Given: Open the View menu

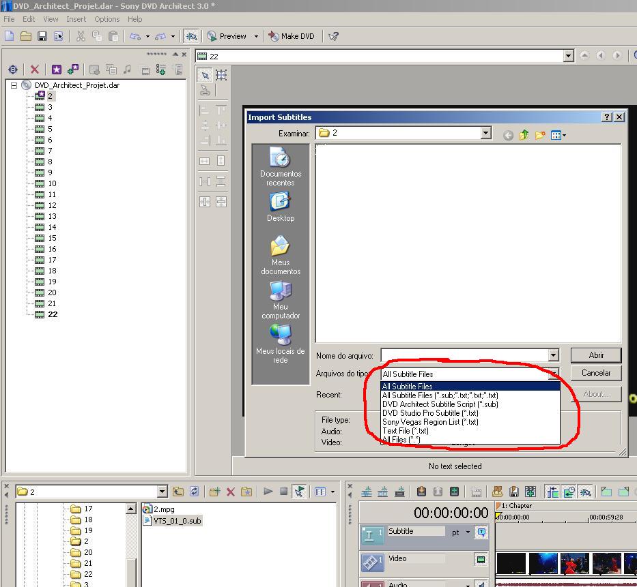Looking at the screenshot, I should point(51,19).
